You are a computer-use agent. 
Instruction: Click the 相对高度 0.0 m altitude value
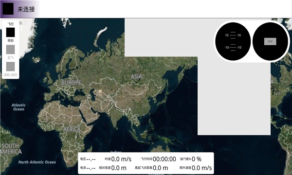click(x=113, y=168)
